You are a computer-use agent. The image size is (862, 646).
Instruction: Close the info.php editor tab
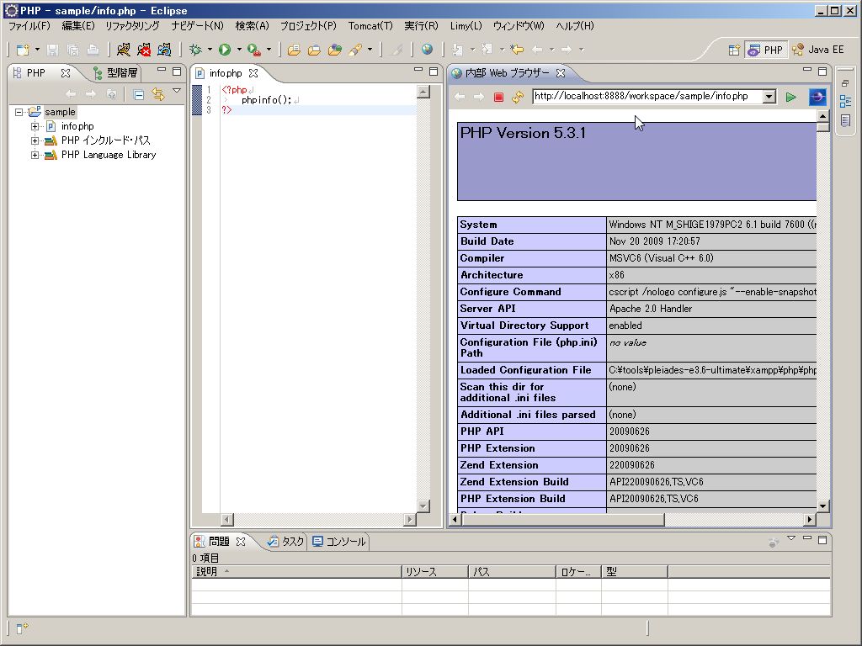coord(253,73)
